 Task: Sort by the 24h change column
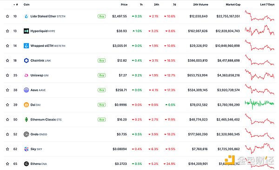pyautogui.click(x=157, y=5)
